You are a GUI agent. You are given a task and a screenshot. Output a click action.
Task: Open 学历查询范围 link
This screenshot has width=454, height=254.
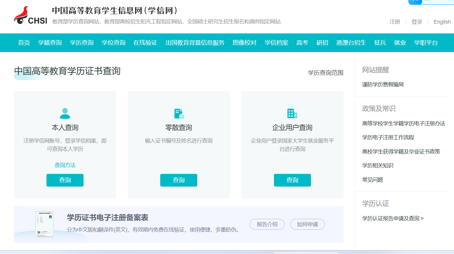[325, 73]
